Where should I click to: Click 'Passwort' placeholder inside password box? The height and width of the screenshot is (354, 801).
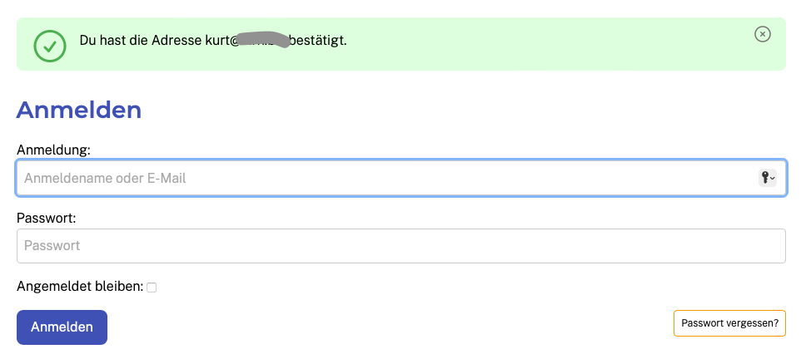click(52, 246)
